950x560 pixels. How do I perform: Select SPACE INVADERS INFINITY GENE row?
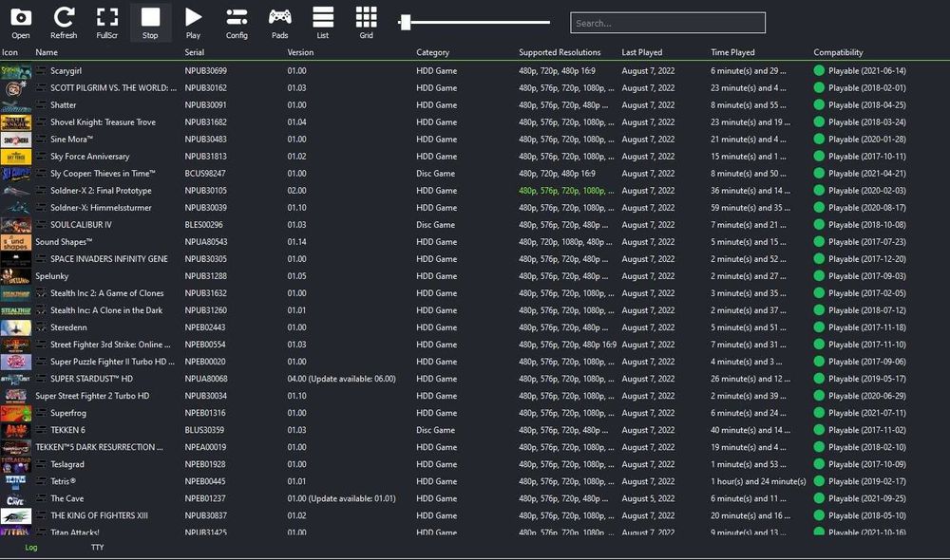[x=475, y=259]
